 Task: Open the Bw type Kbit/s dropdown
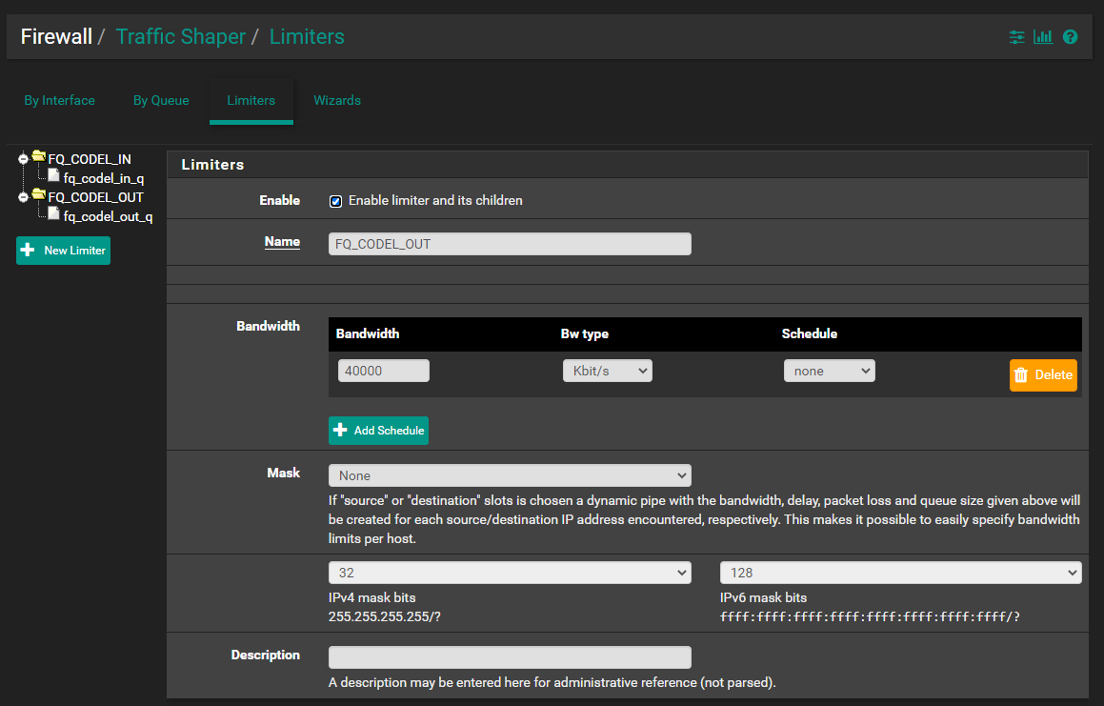click(608, 371)
